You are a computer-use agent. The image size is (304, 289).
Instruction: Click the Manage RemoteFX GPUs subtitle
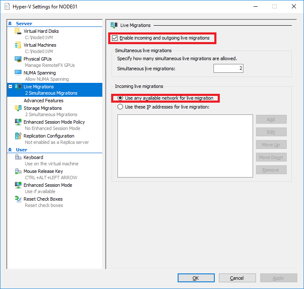click(50, 65)
